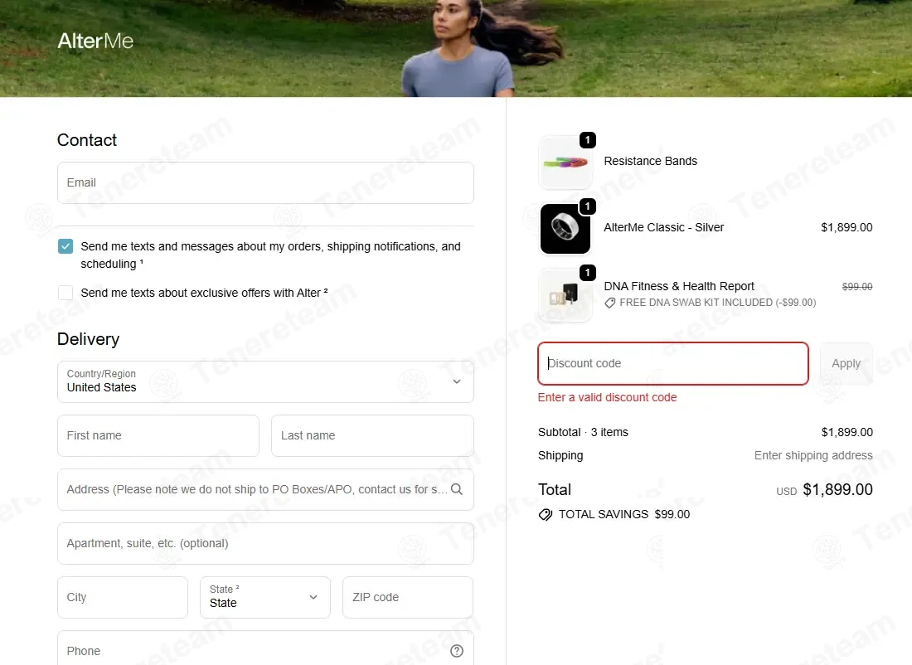
Task: Click the Resistance Bands quantity badge
Action: 588,139
